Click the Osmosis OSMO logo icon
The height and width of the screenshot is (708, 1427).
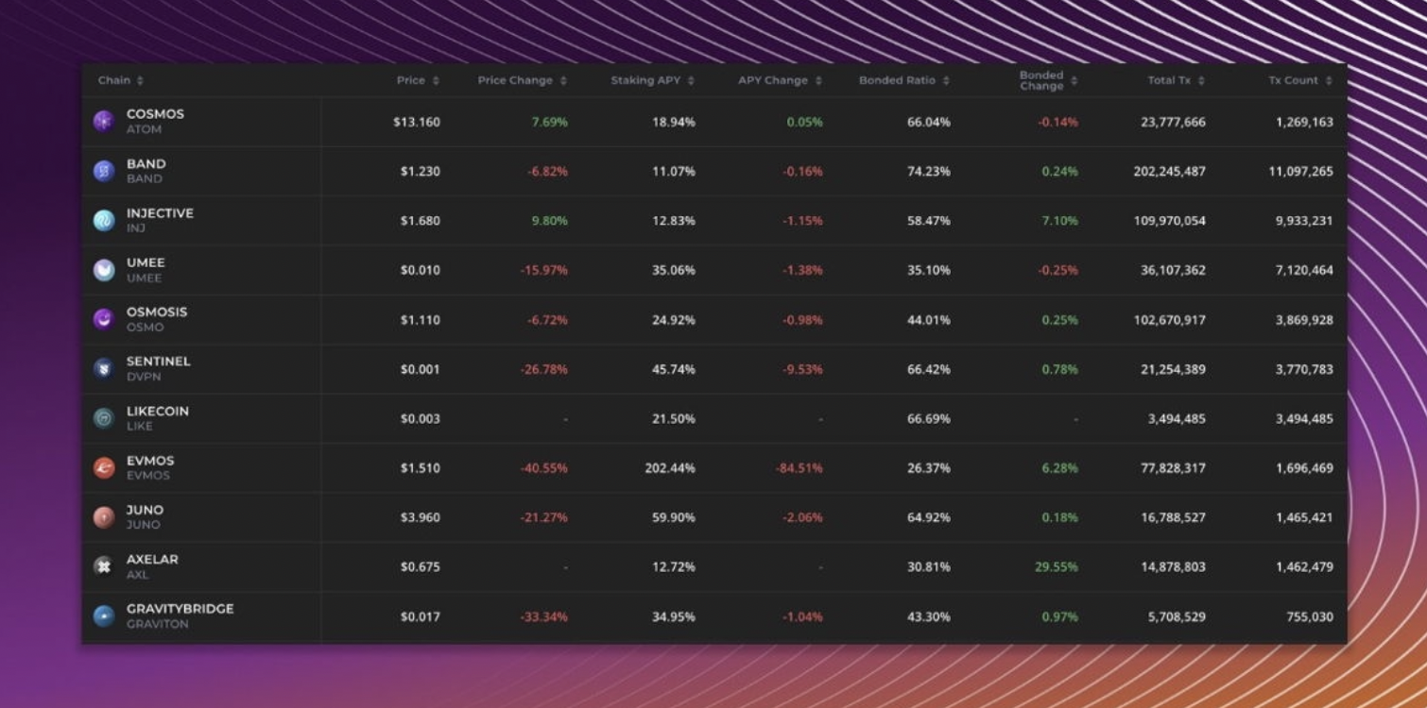pos(104,319)
